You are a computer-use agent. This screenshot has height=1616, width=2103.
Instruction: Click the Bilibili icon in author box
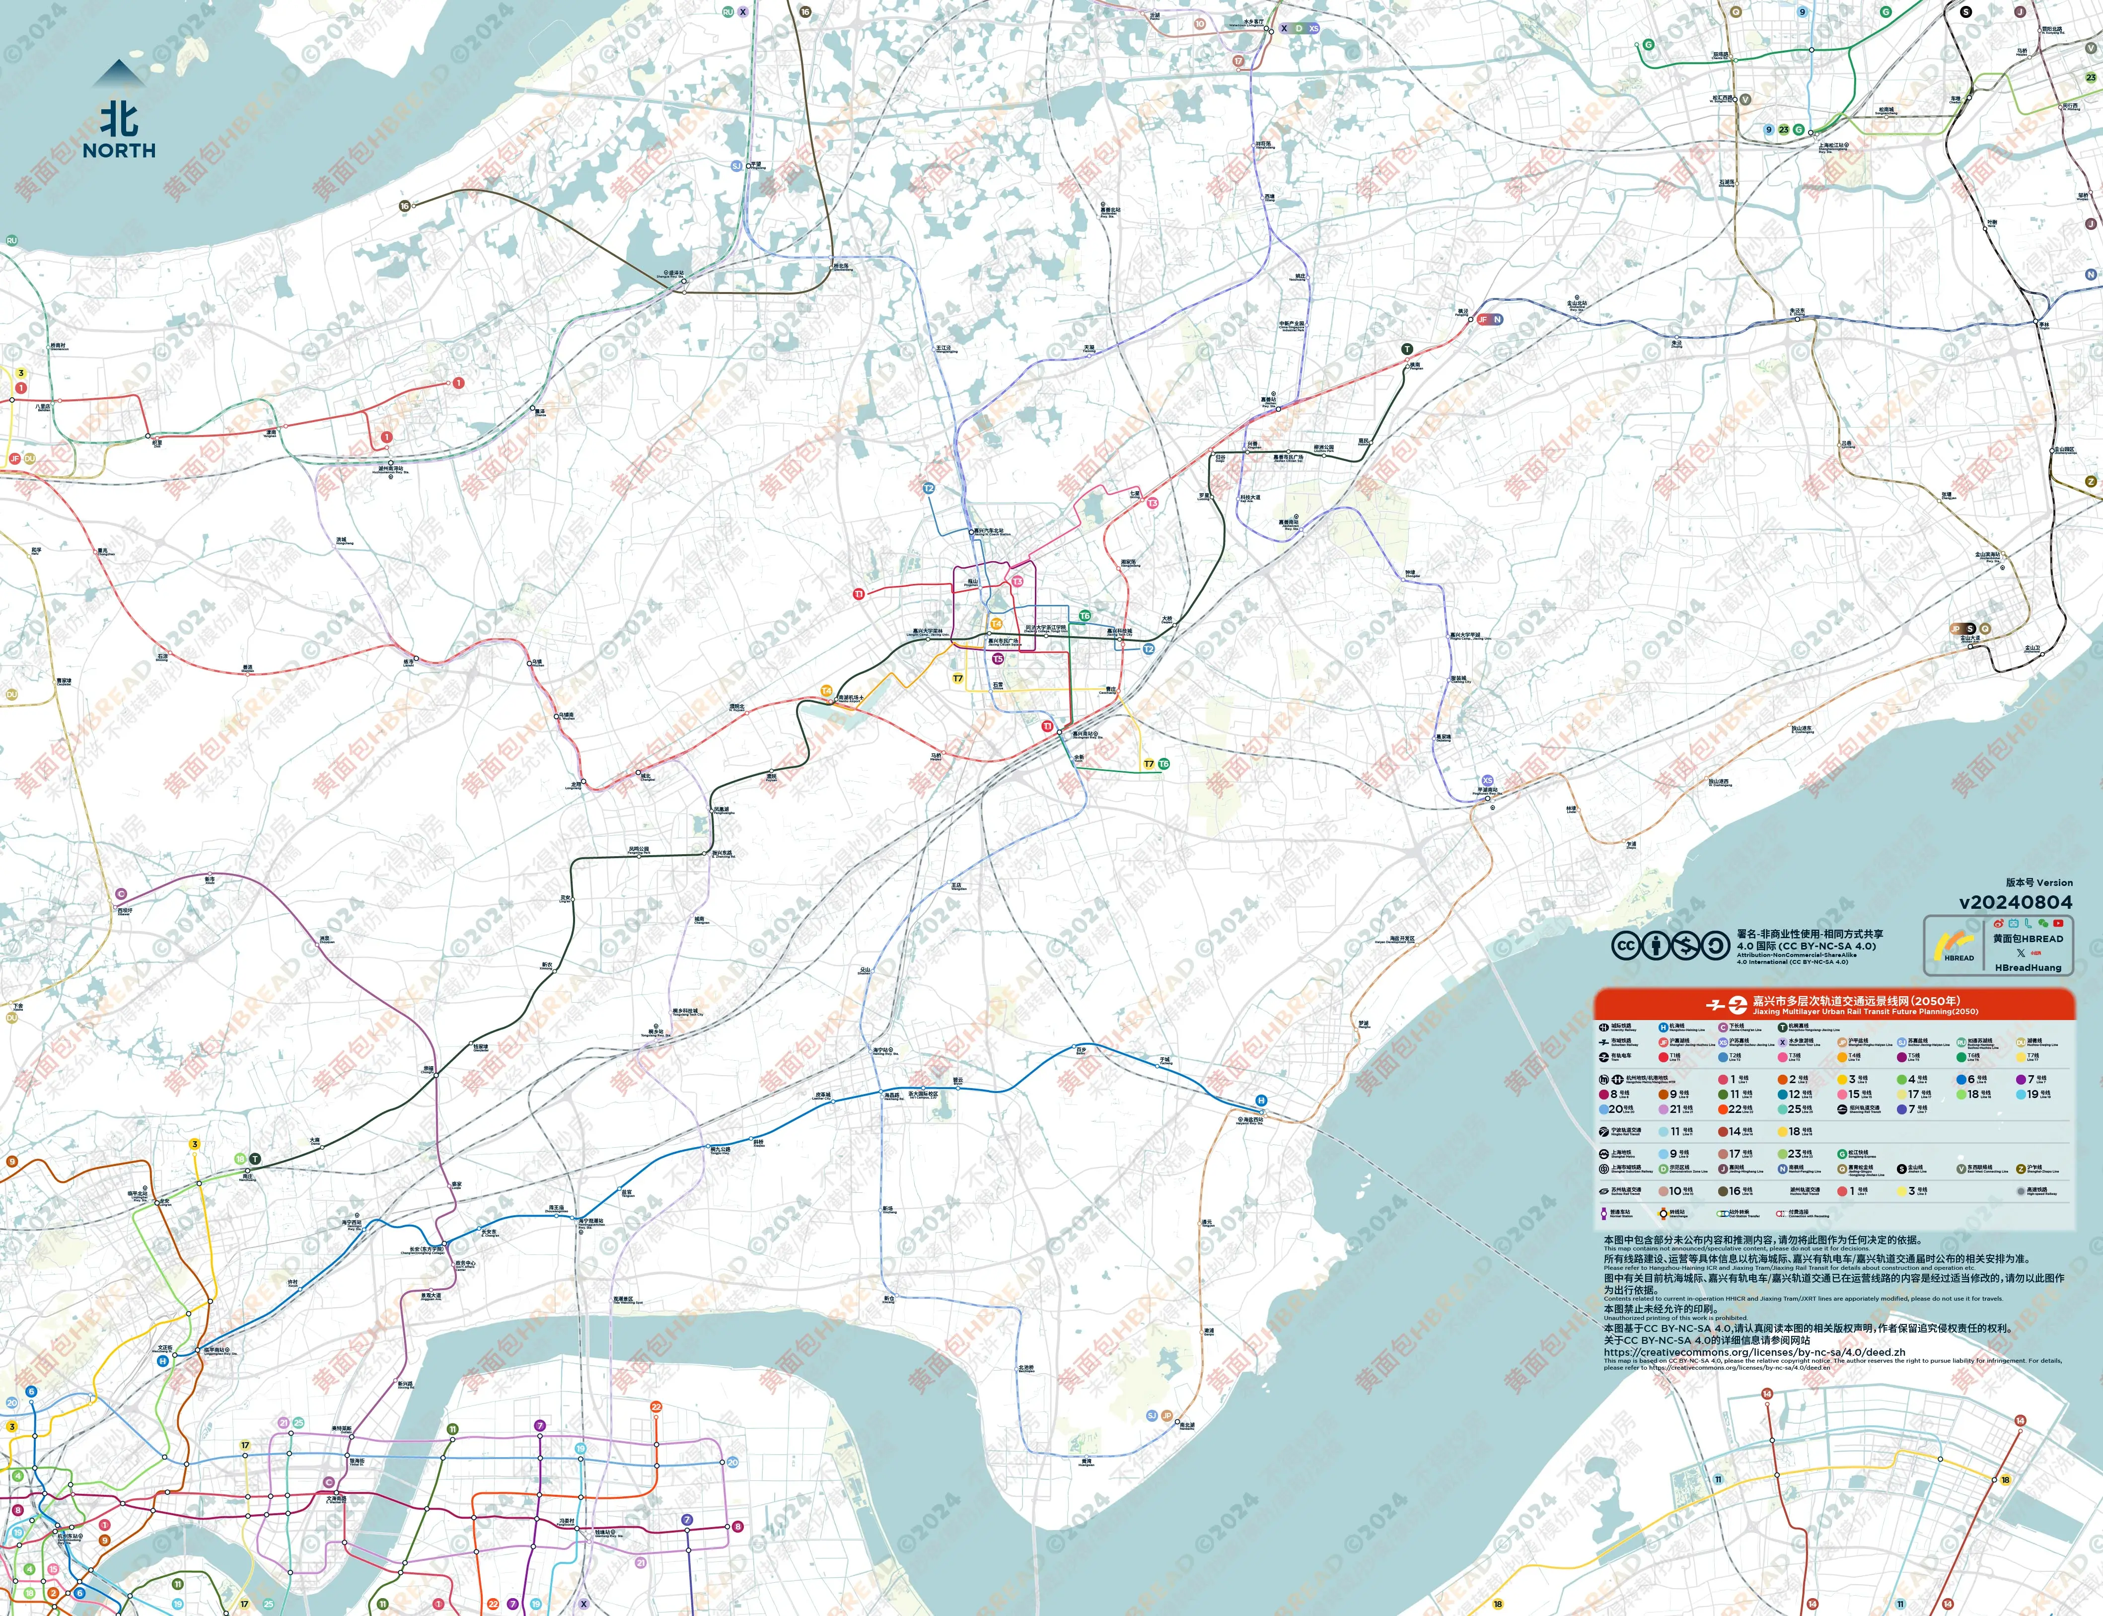[x=2014, y=923]
